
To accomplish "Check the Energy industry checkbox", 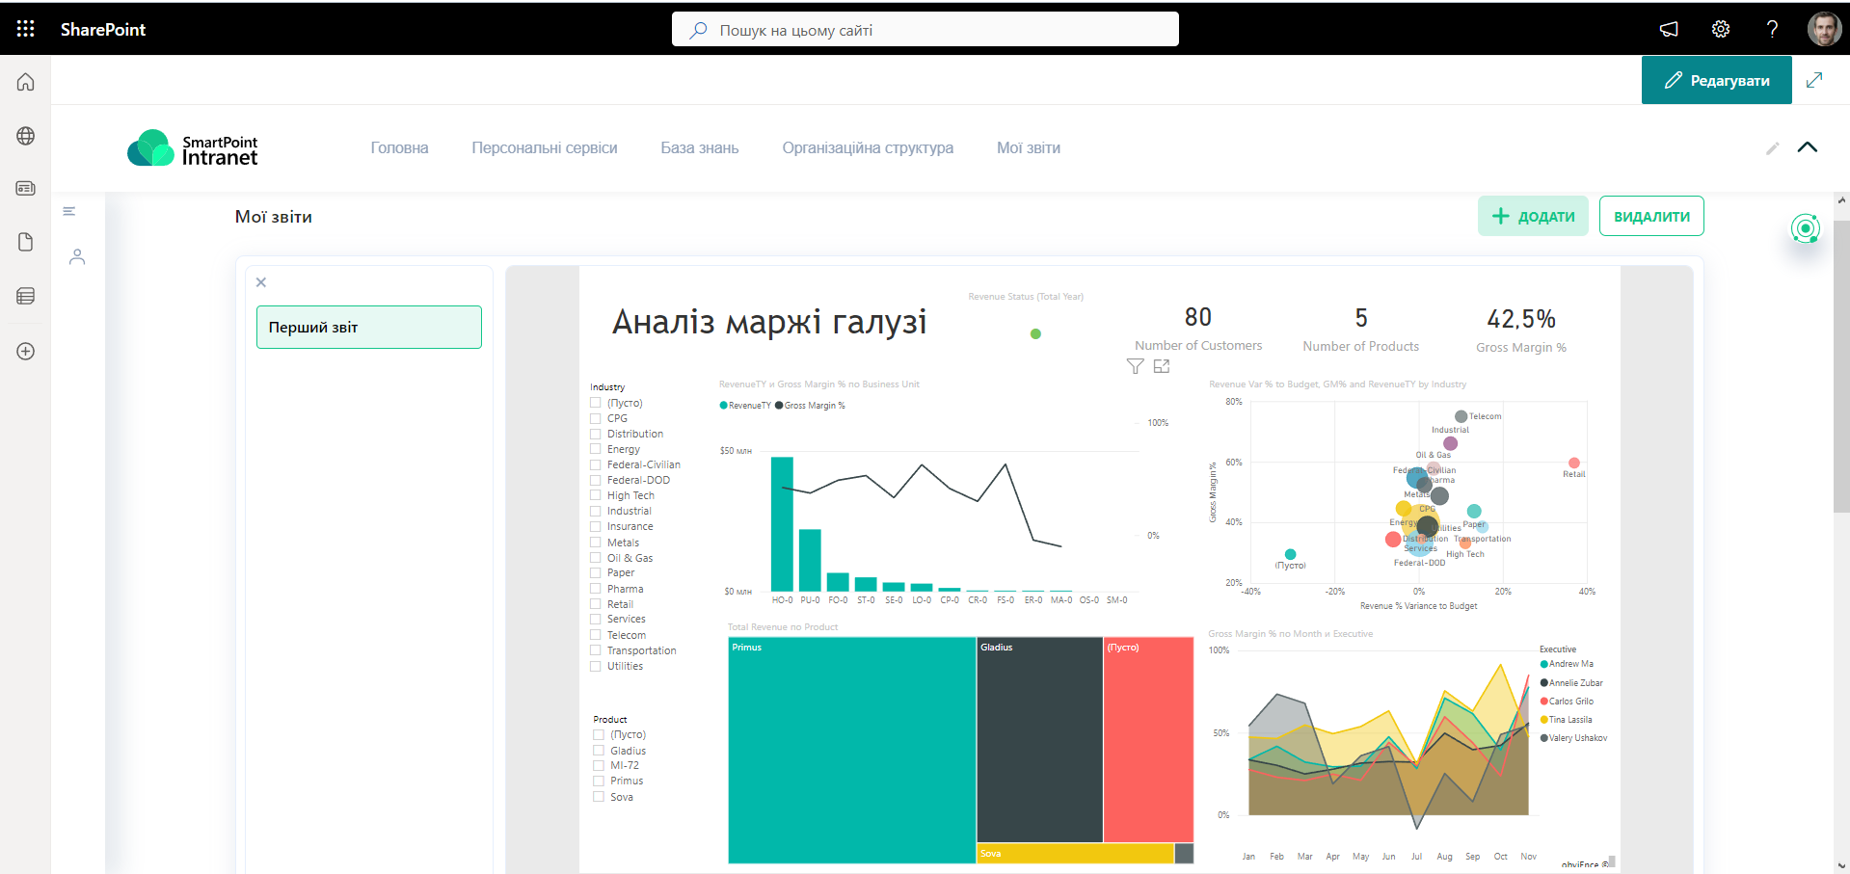I will (x=596, y=449).
